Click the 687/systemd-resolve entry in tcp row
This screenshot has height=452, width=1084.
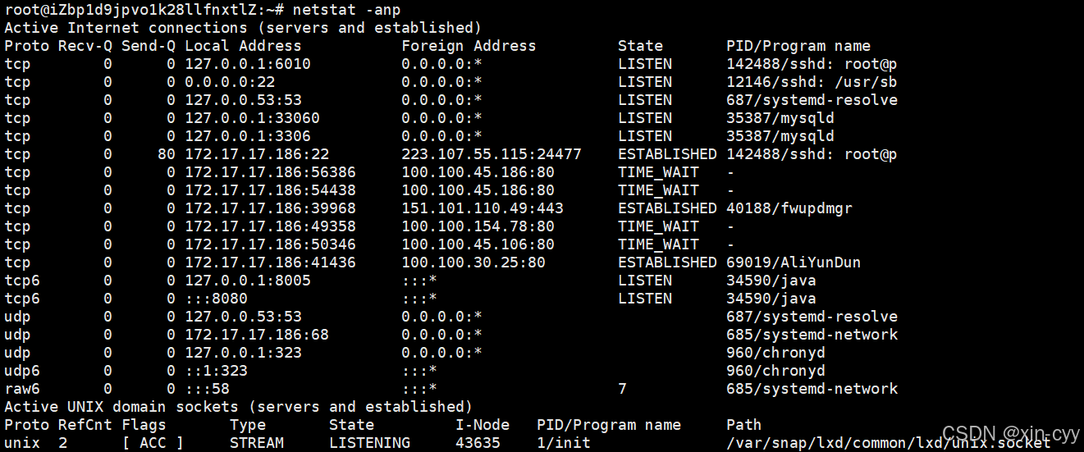[812, 100]
